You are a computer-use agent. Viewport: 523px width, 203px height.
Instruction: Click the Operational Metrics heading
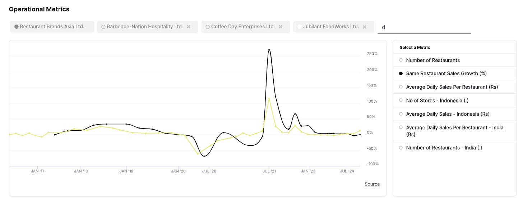point(39,9)
